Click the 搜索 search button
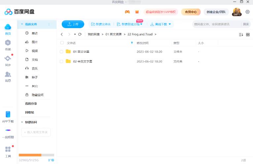Viewport: 253px width, 164px height. 246,24
